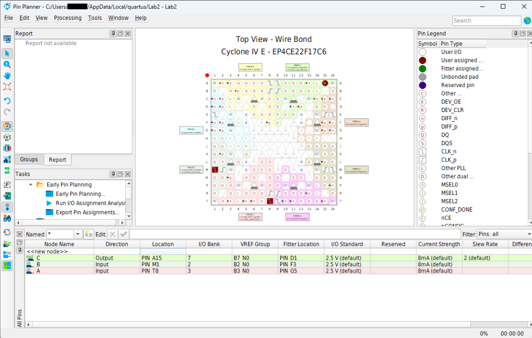Float the All Pins panel
This screenshot has width=532, height=338.
click(20, 242)
